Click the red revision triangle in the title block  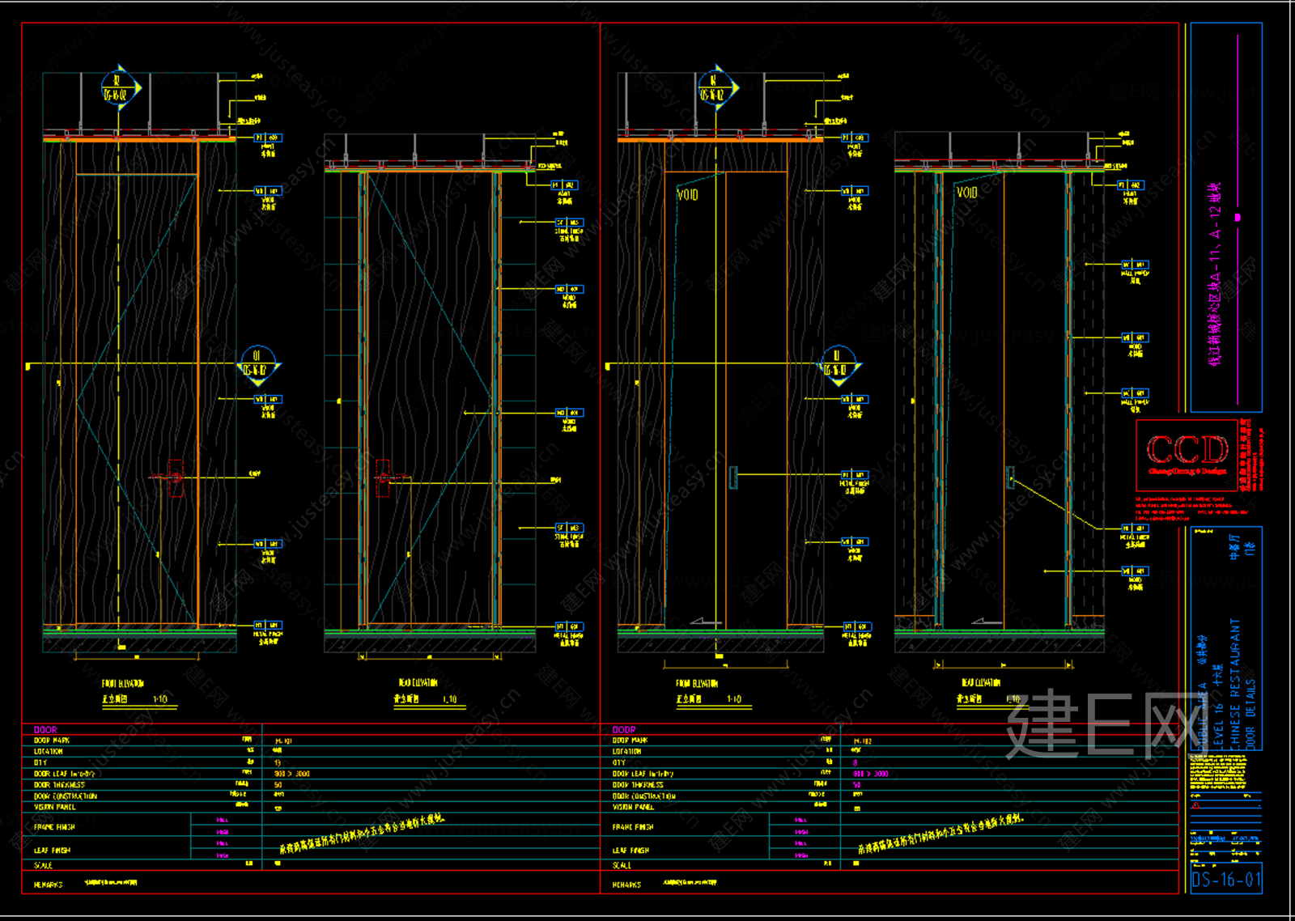(1196, 806)
